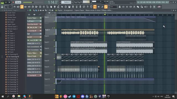Toggle mute on Track 11

click(54, 83)
